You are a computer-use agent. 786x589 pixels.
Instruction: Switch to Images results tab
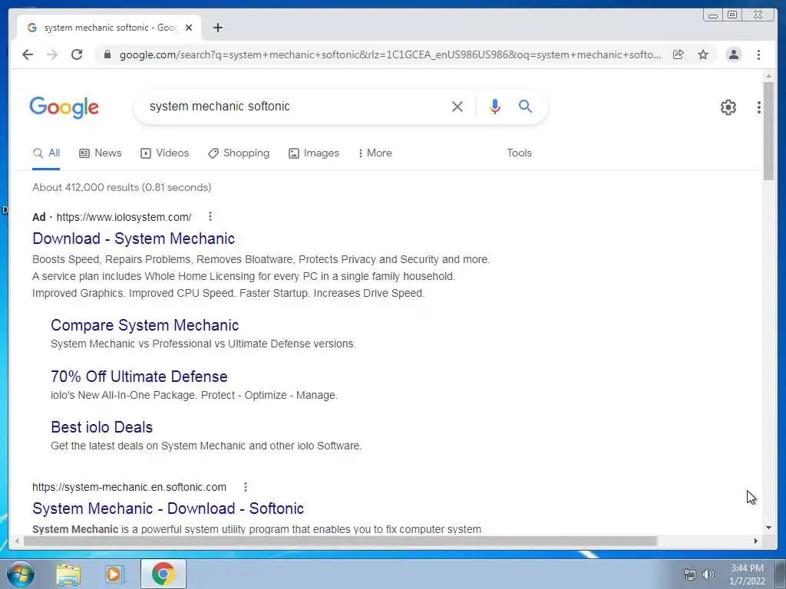(x=314, y=153)
